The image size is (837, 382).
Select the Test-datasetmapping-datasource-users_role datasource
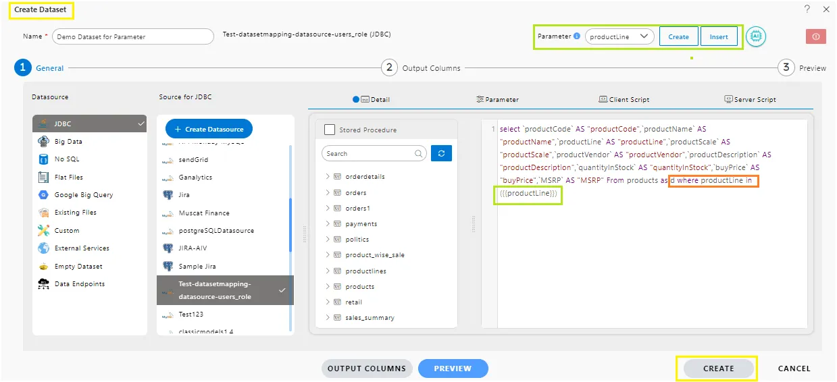coord(225,290)
